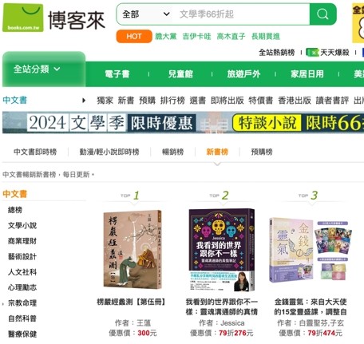Switch to the 暢銷榜 tab

173,152
